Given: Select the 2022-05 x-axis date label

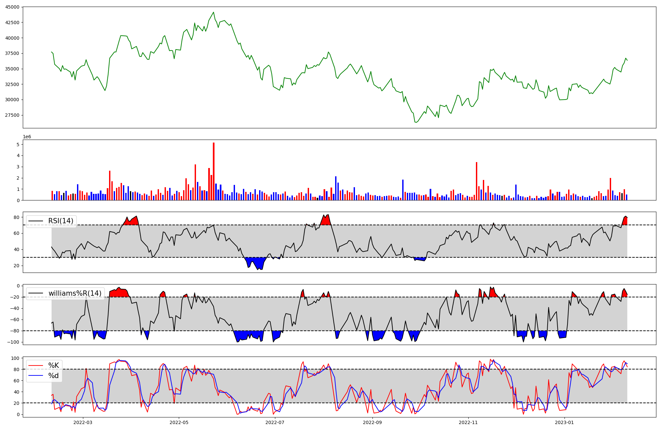Looking at the screenshot, I should pos(179,422).
